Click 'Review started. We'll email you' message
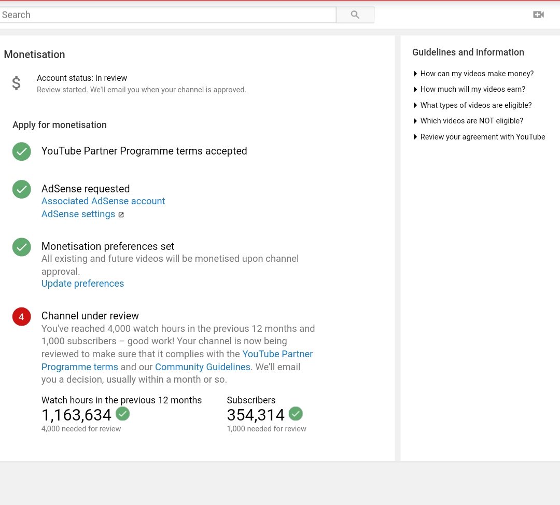This screenshot has width=560, height=505. pos(142,90)
